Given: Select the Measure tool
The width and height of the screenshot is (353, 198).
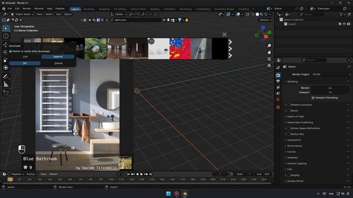Looking at the screenshot, I should click(6, 84).
